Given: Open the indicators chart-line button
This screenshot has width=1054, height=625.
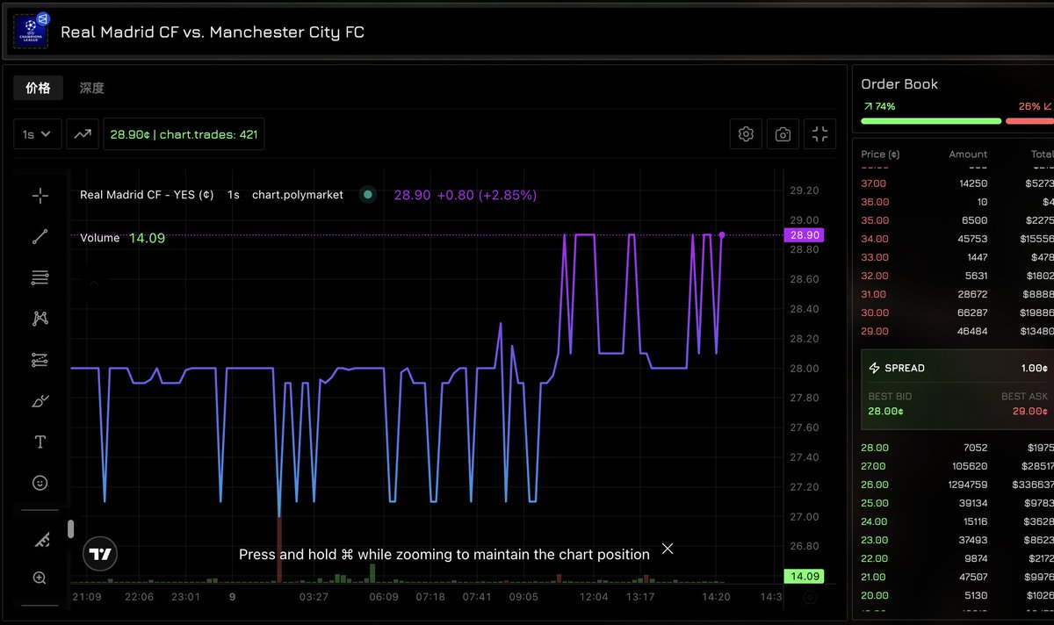Looking at the screenshot, I should pos(83,134).
